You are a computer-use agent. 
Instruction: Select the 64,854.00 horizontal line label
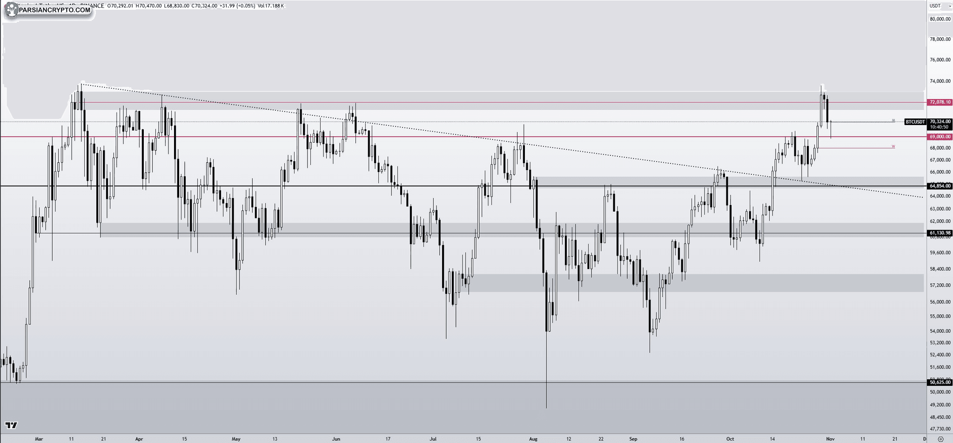940,186
